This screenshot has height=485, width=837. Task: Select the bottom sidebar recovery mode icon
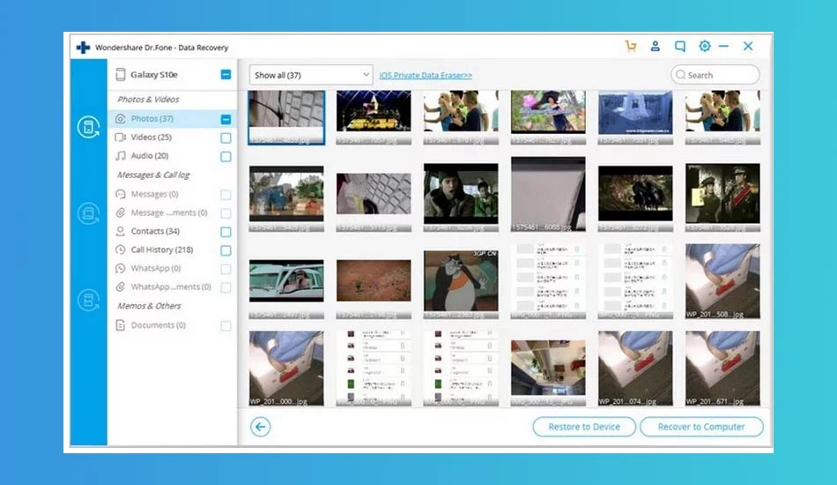click(88, 300)
